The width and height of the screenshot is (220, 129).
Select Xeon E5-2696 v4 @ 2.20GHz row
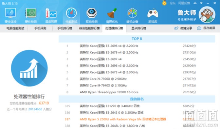[137, 46]
